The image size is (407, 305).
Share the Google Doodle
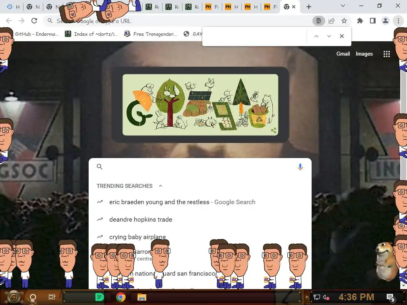tap(273, 130)
